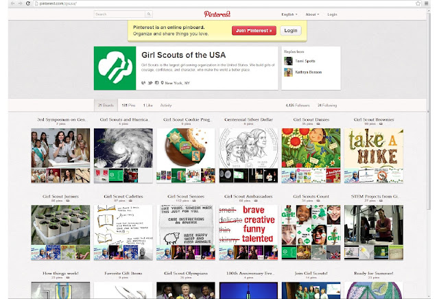The image size is (439, 299).
Task: Click the location pin icon near New York
Action: tap(162, 83)
